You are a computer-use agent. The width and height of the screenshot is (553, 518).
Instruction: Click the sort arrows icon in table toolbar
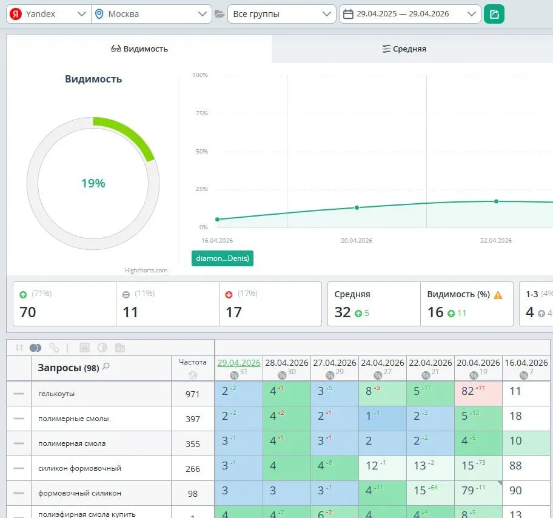[19, 348]
